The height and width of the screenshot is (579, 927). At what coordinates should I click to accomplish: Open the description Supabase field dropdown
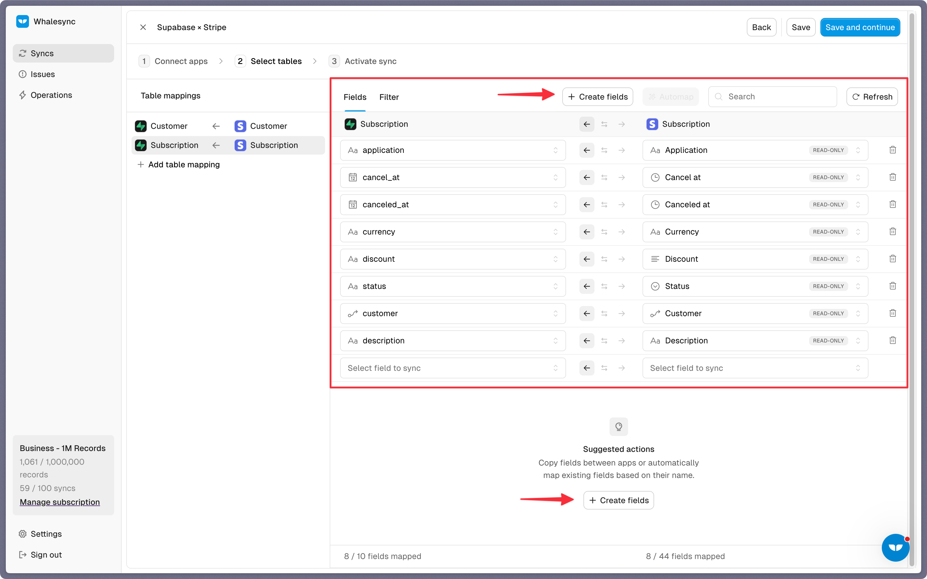pyautogui.click(x=453, y=340)
